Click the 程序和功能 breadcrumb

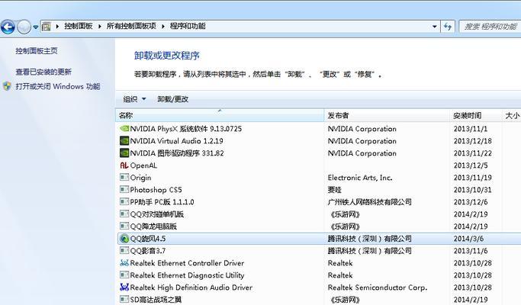click(x=188, y=26)
